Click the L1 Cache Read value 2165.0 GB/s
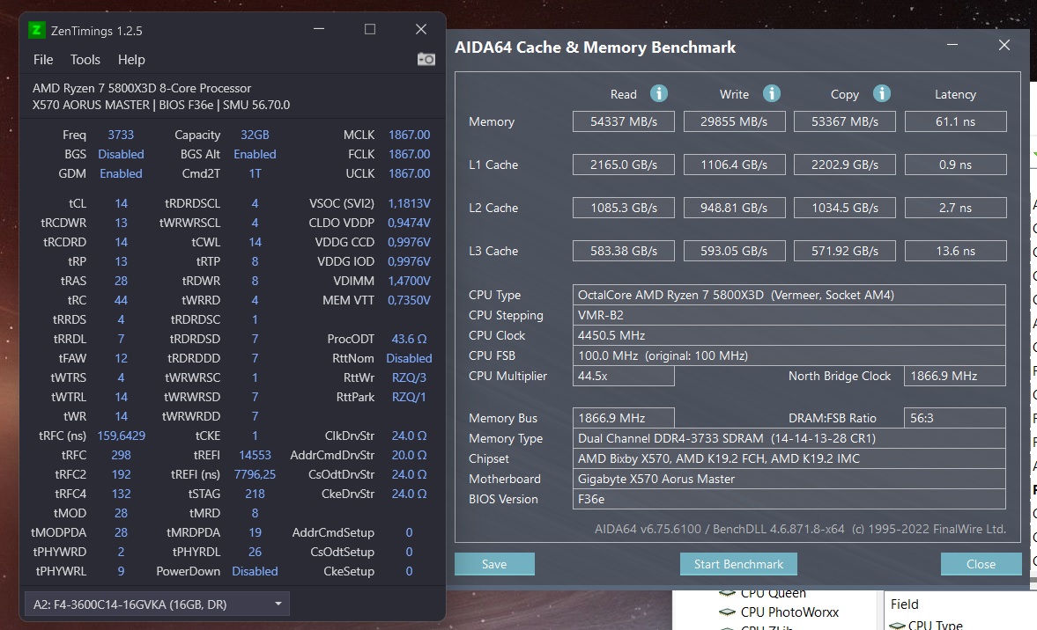 pyautogui.click(x=624, y=165)
